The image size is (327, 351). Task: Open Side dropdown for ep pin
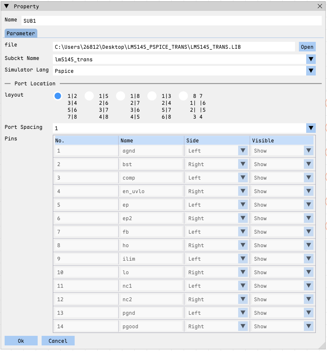tap(243, 205)
